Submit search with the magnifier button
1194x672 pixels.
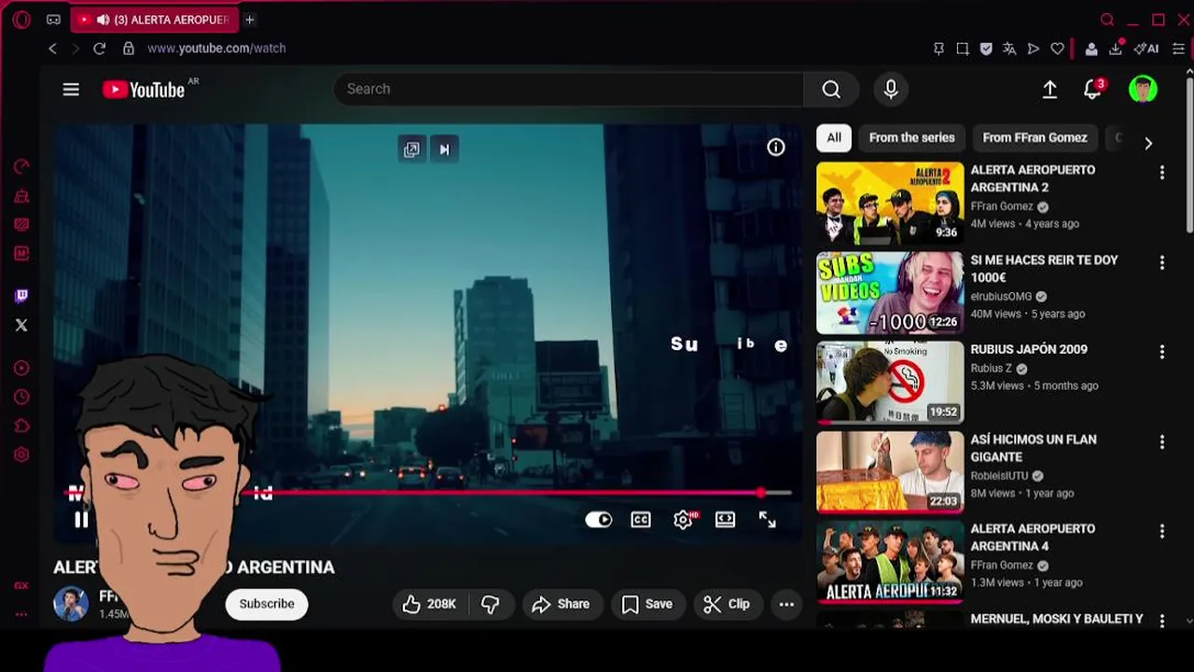(831, 89)
